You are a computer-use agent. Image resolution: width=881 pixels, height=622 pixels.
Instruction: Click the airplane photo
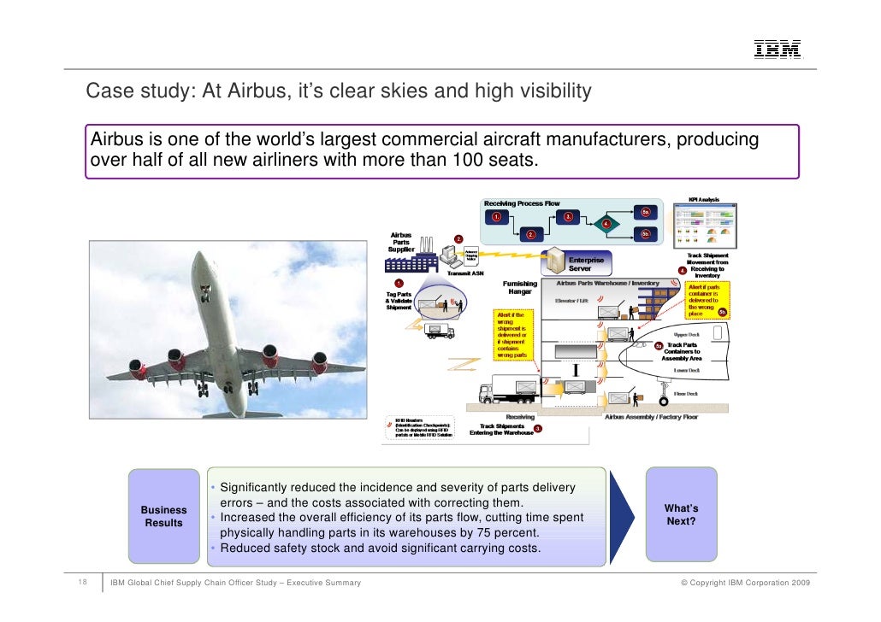click(228, 330)
